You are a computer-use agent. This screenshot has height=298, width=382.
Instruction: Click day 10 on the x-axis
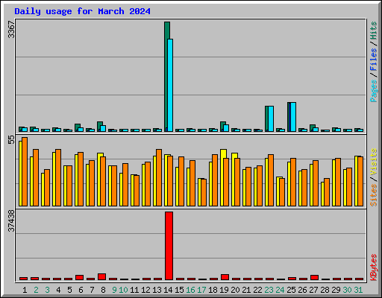tap(123, 290)
